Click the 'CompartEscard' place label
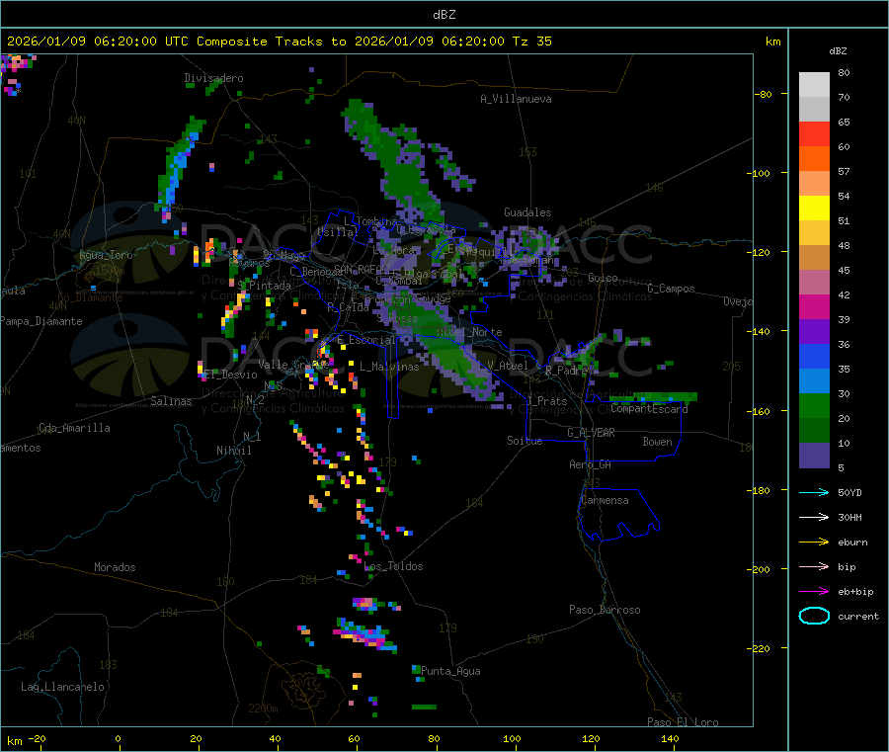Screen dimensions: 889x752 point(649,408)
